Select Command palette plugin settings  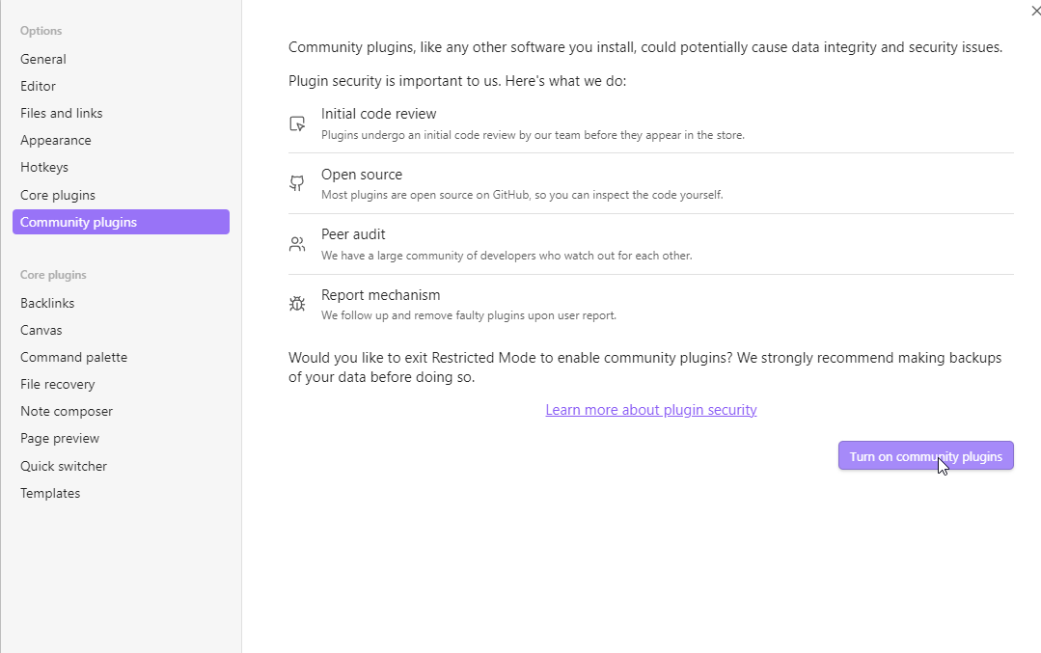(74, 357)
